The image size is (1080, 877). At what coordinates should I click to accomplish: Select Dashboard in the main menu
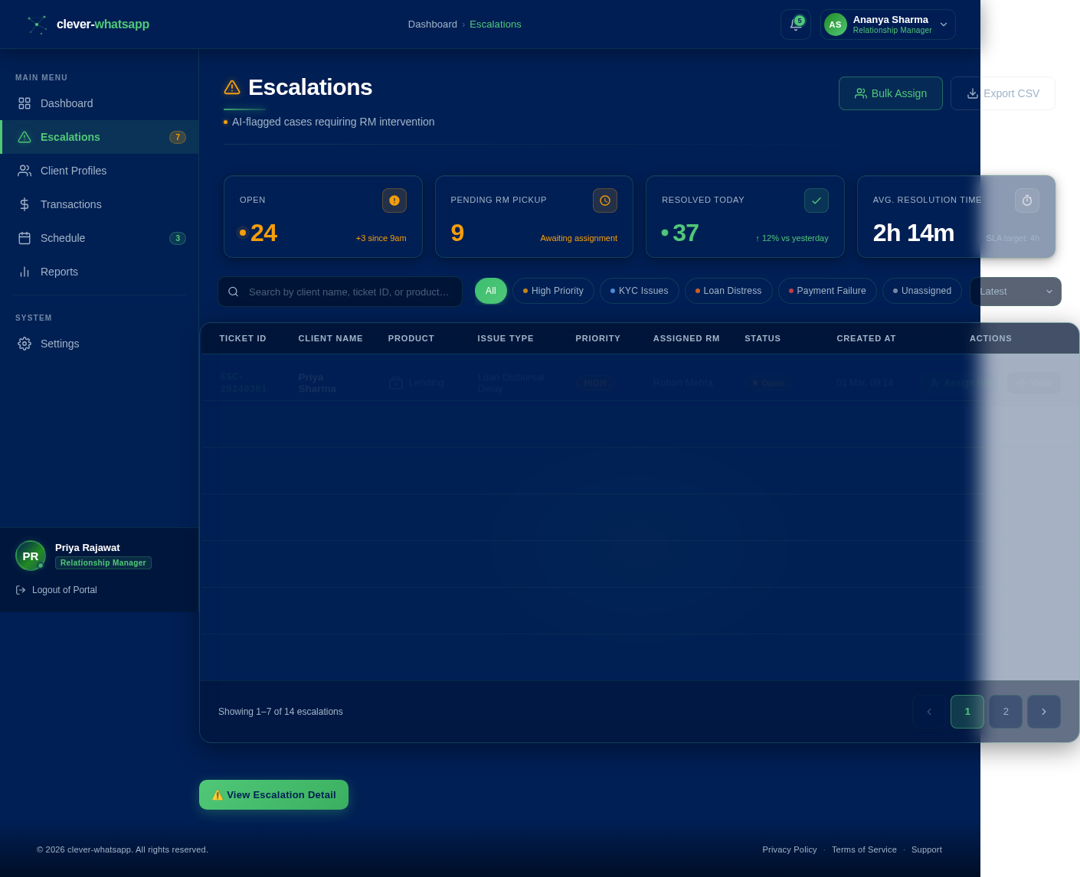pos(66,103)
